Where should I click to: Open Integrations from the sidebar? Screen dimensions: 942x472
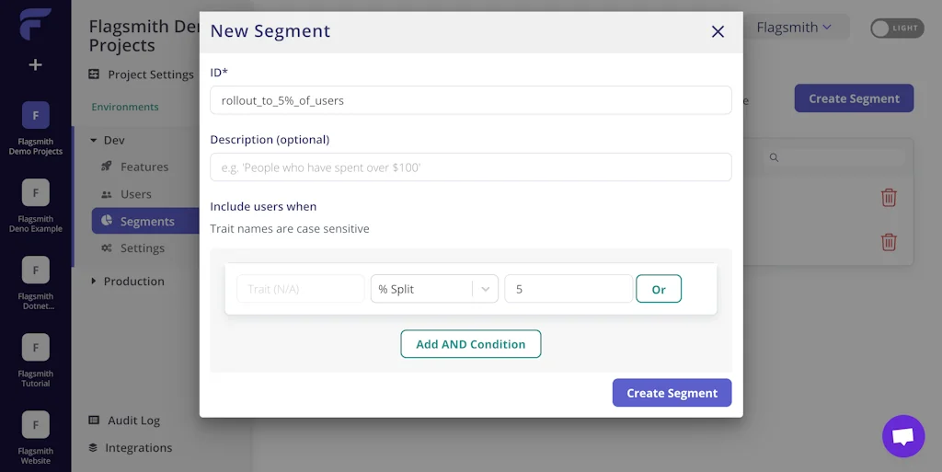click(x=138, y=448)
